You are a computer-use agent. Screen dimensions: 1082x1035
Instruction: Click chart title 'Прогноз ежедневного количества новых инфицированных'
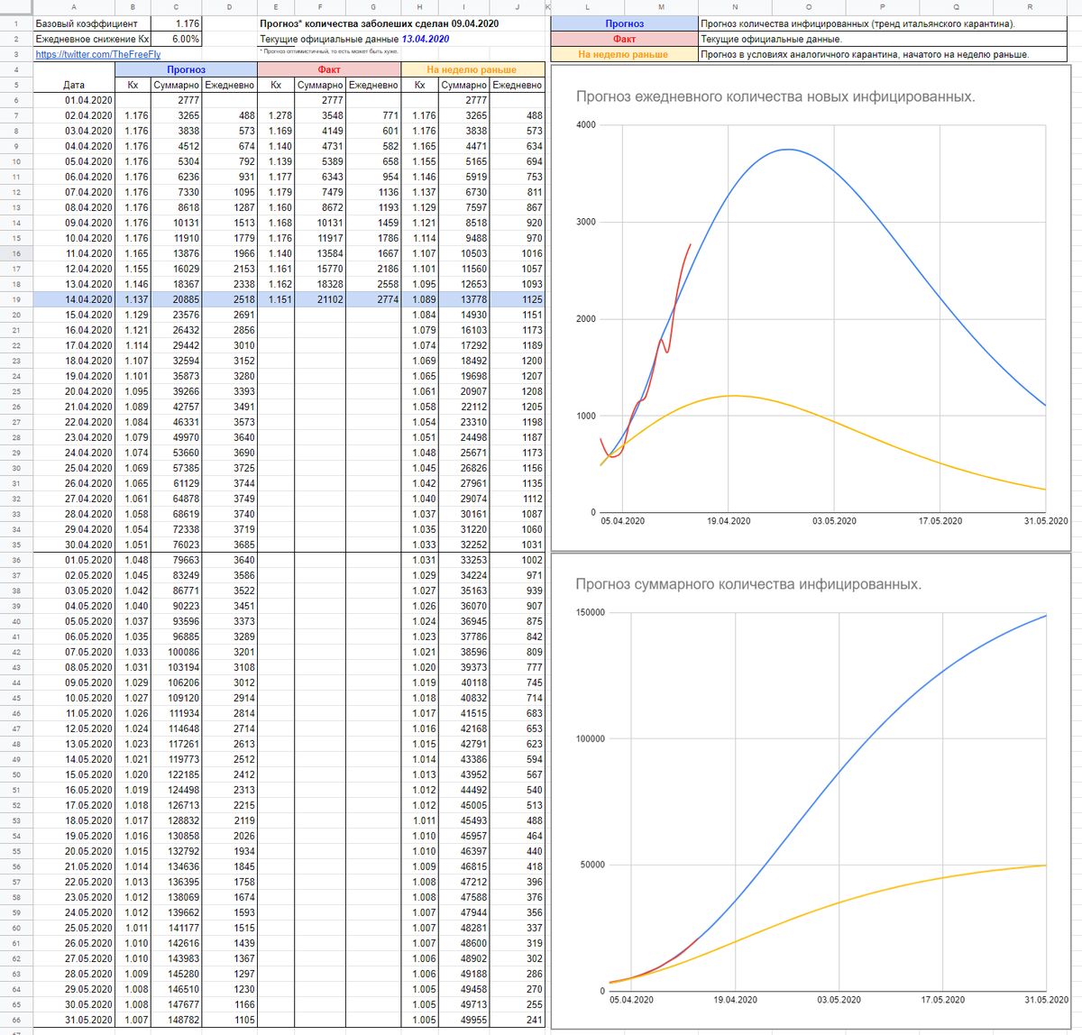click(775, 96)
